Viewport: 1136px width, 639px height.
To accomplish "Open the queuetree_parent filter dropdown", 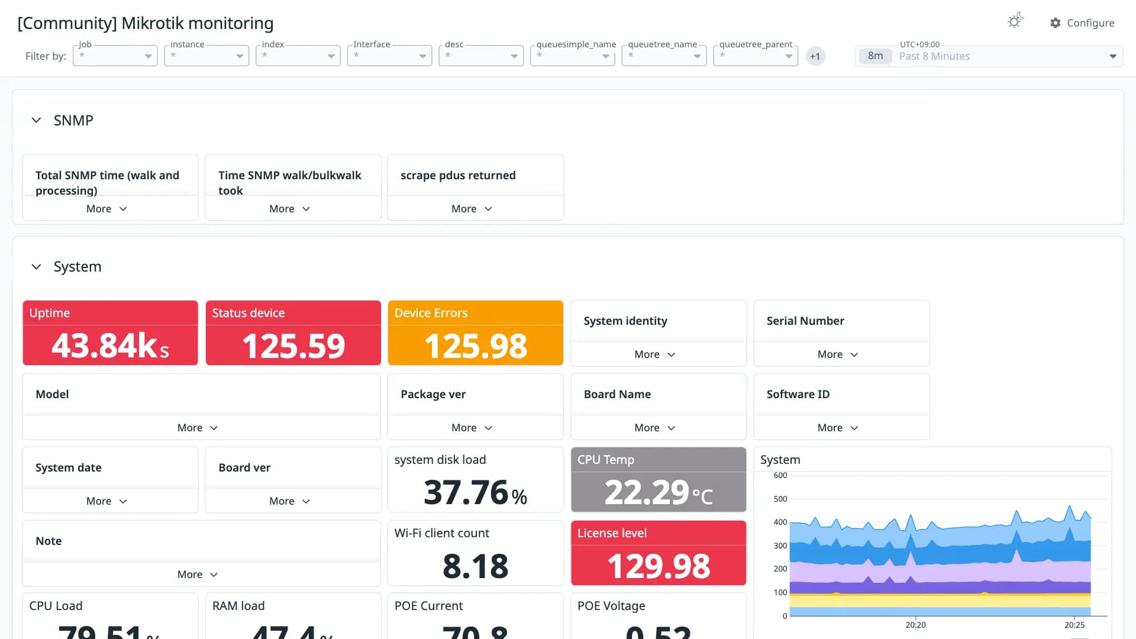I will pos(756,56).
